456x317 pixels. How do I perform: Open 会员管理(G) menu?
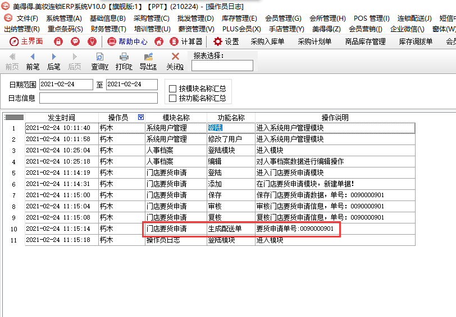[x=283, y=18]
